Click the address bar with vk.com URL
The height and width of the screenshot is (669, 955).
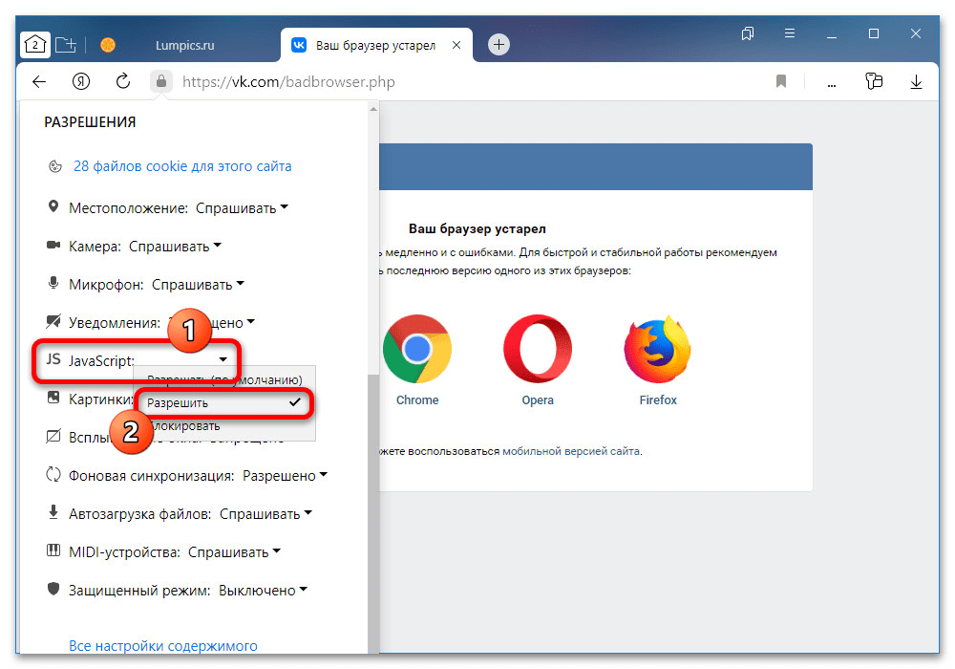pos(288,82)
